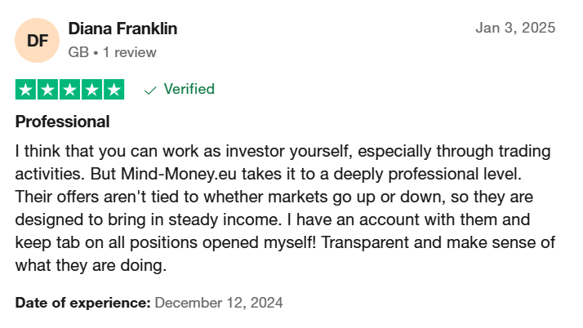Click the fourth green rating star
Image resolution: width=583 pixels, height=328 pixels.
[91, 90]
